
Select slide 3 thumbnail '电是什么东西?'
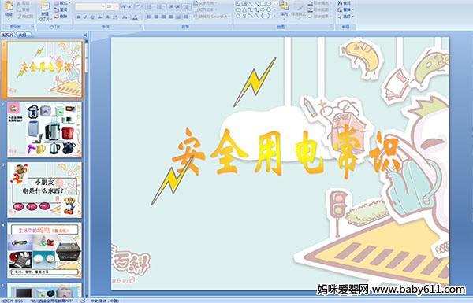pyautogui.click(x=44, y=190)
